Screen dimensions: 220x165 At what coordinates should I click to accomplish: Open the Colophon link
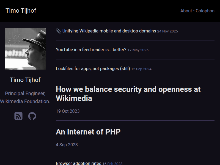click(205, 11)
